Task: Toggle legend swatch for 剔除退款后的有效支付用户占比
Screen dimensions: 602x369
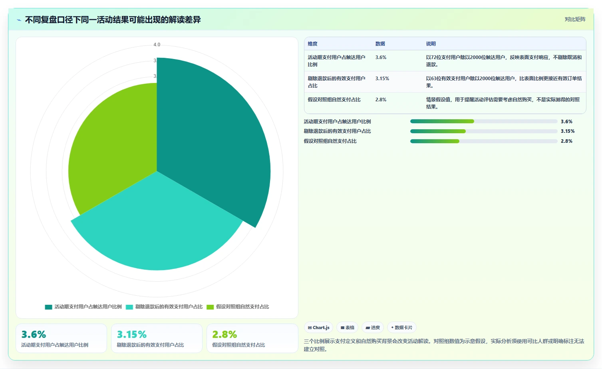Action: tap(129, 307)
